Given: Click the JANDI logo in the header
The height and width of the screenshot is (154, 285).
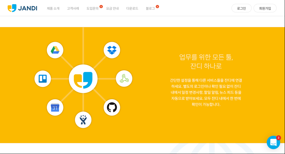Looking at the screenshot, I should [x=22, y=8].
